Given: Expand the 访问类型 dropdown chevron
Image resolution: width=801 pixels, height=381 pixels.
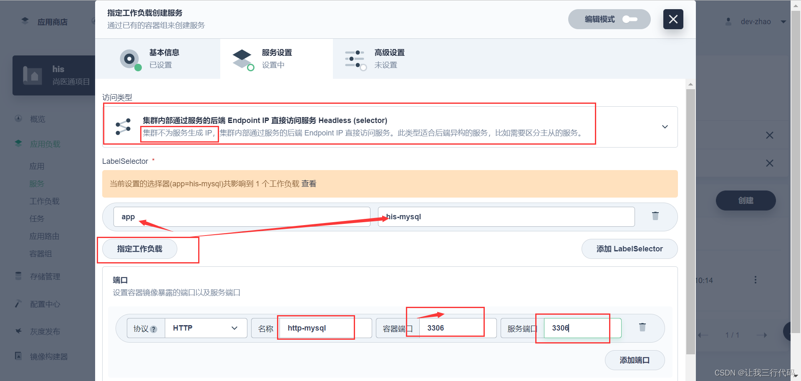Looking at the screenshot, I should pyautogui.click(x=665, y=127).
